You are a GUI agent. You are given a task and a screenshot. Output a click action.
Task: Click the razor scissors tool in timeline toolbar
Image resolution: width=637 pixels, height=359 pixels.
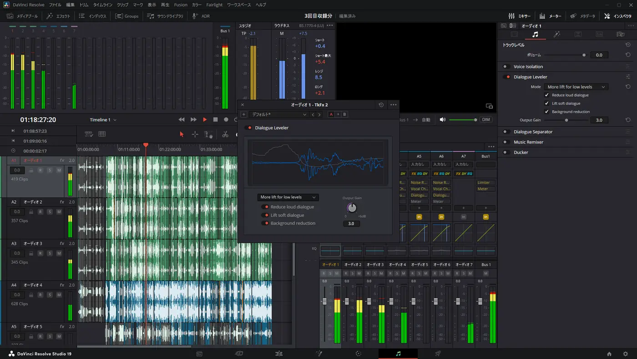(225, 134)
